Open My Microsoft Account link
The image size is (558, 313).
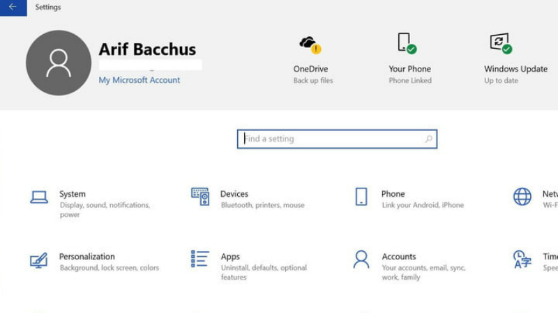pos(139,80)
